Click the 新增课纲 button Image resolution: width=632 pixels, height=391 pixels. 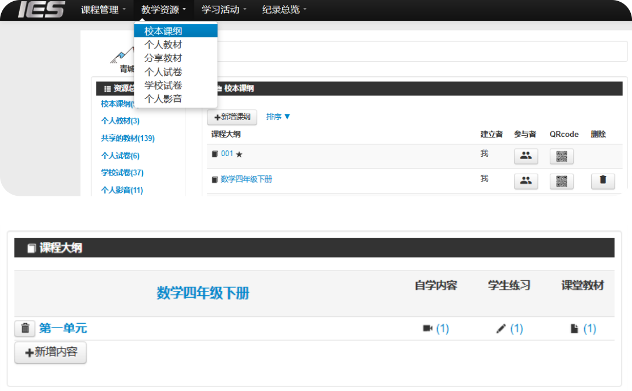tap(232, 117)
